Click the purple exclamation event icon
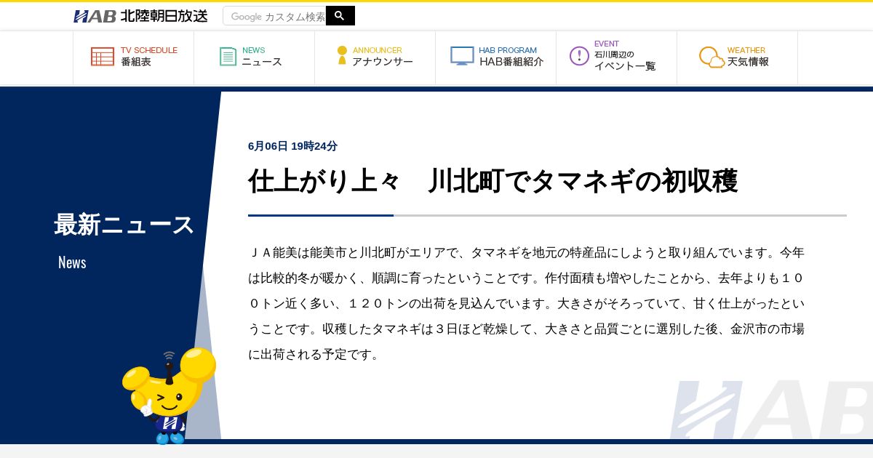The image size is (873, 458). (579, 56)
